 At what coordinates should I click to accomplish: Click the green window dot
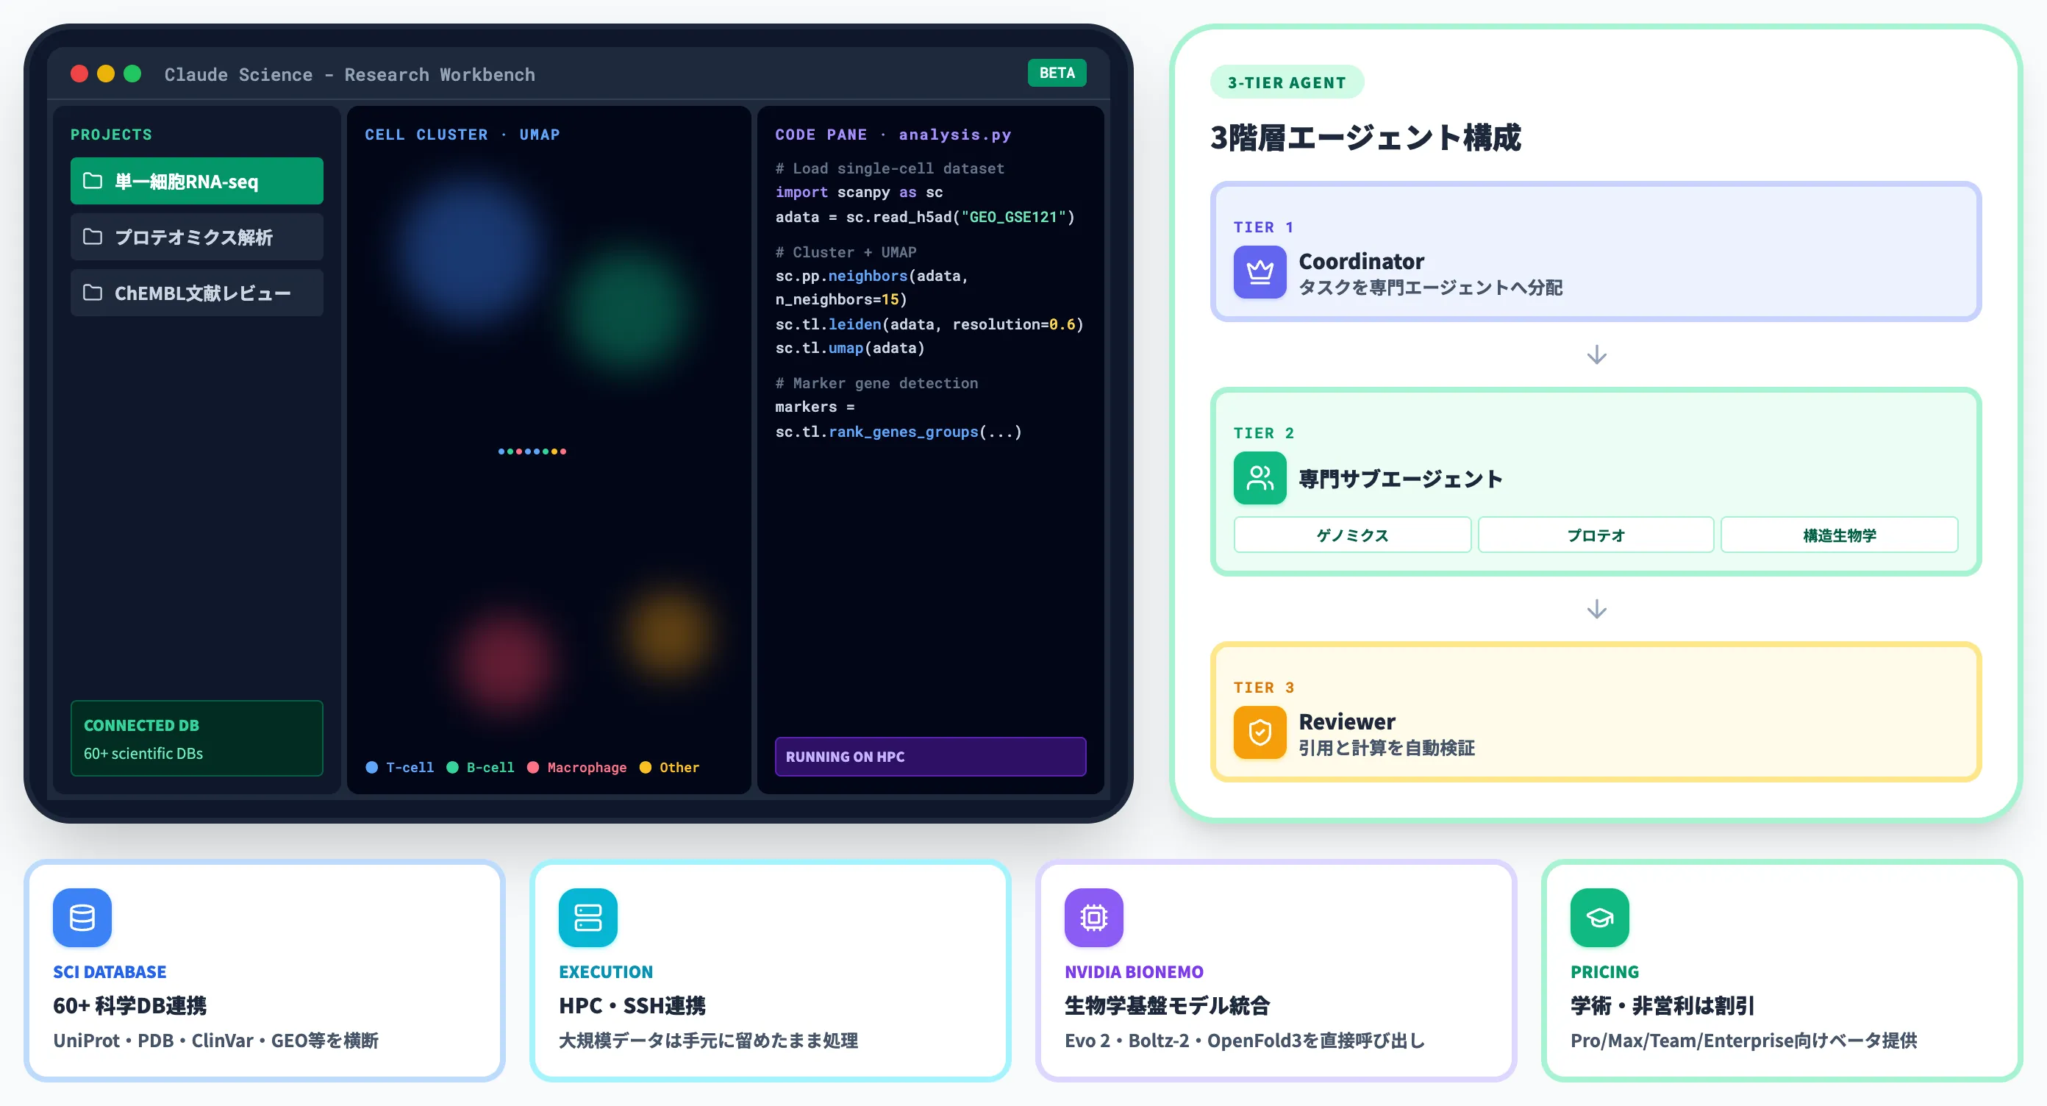132,74
